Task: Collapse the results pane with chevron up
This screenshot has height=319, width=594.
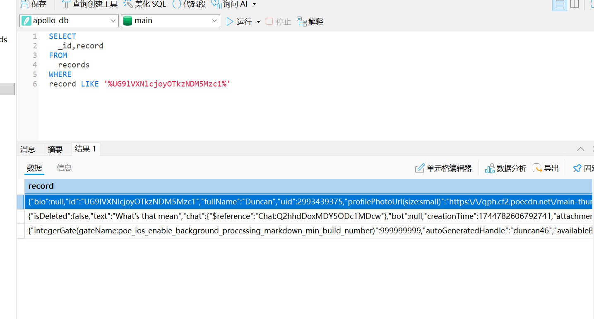Action: pyautogui.click(x=581, y=149)
